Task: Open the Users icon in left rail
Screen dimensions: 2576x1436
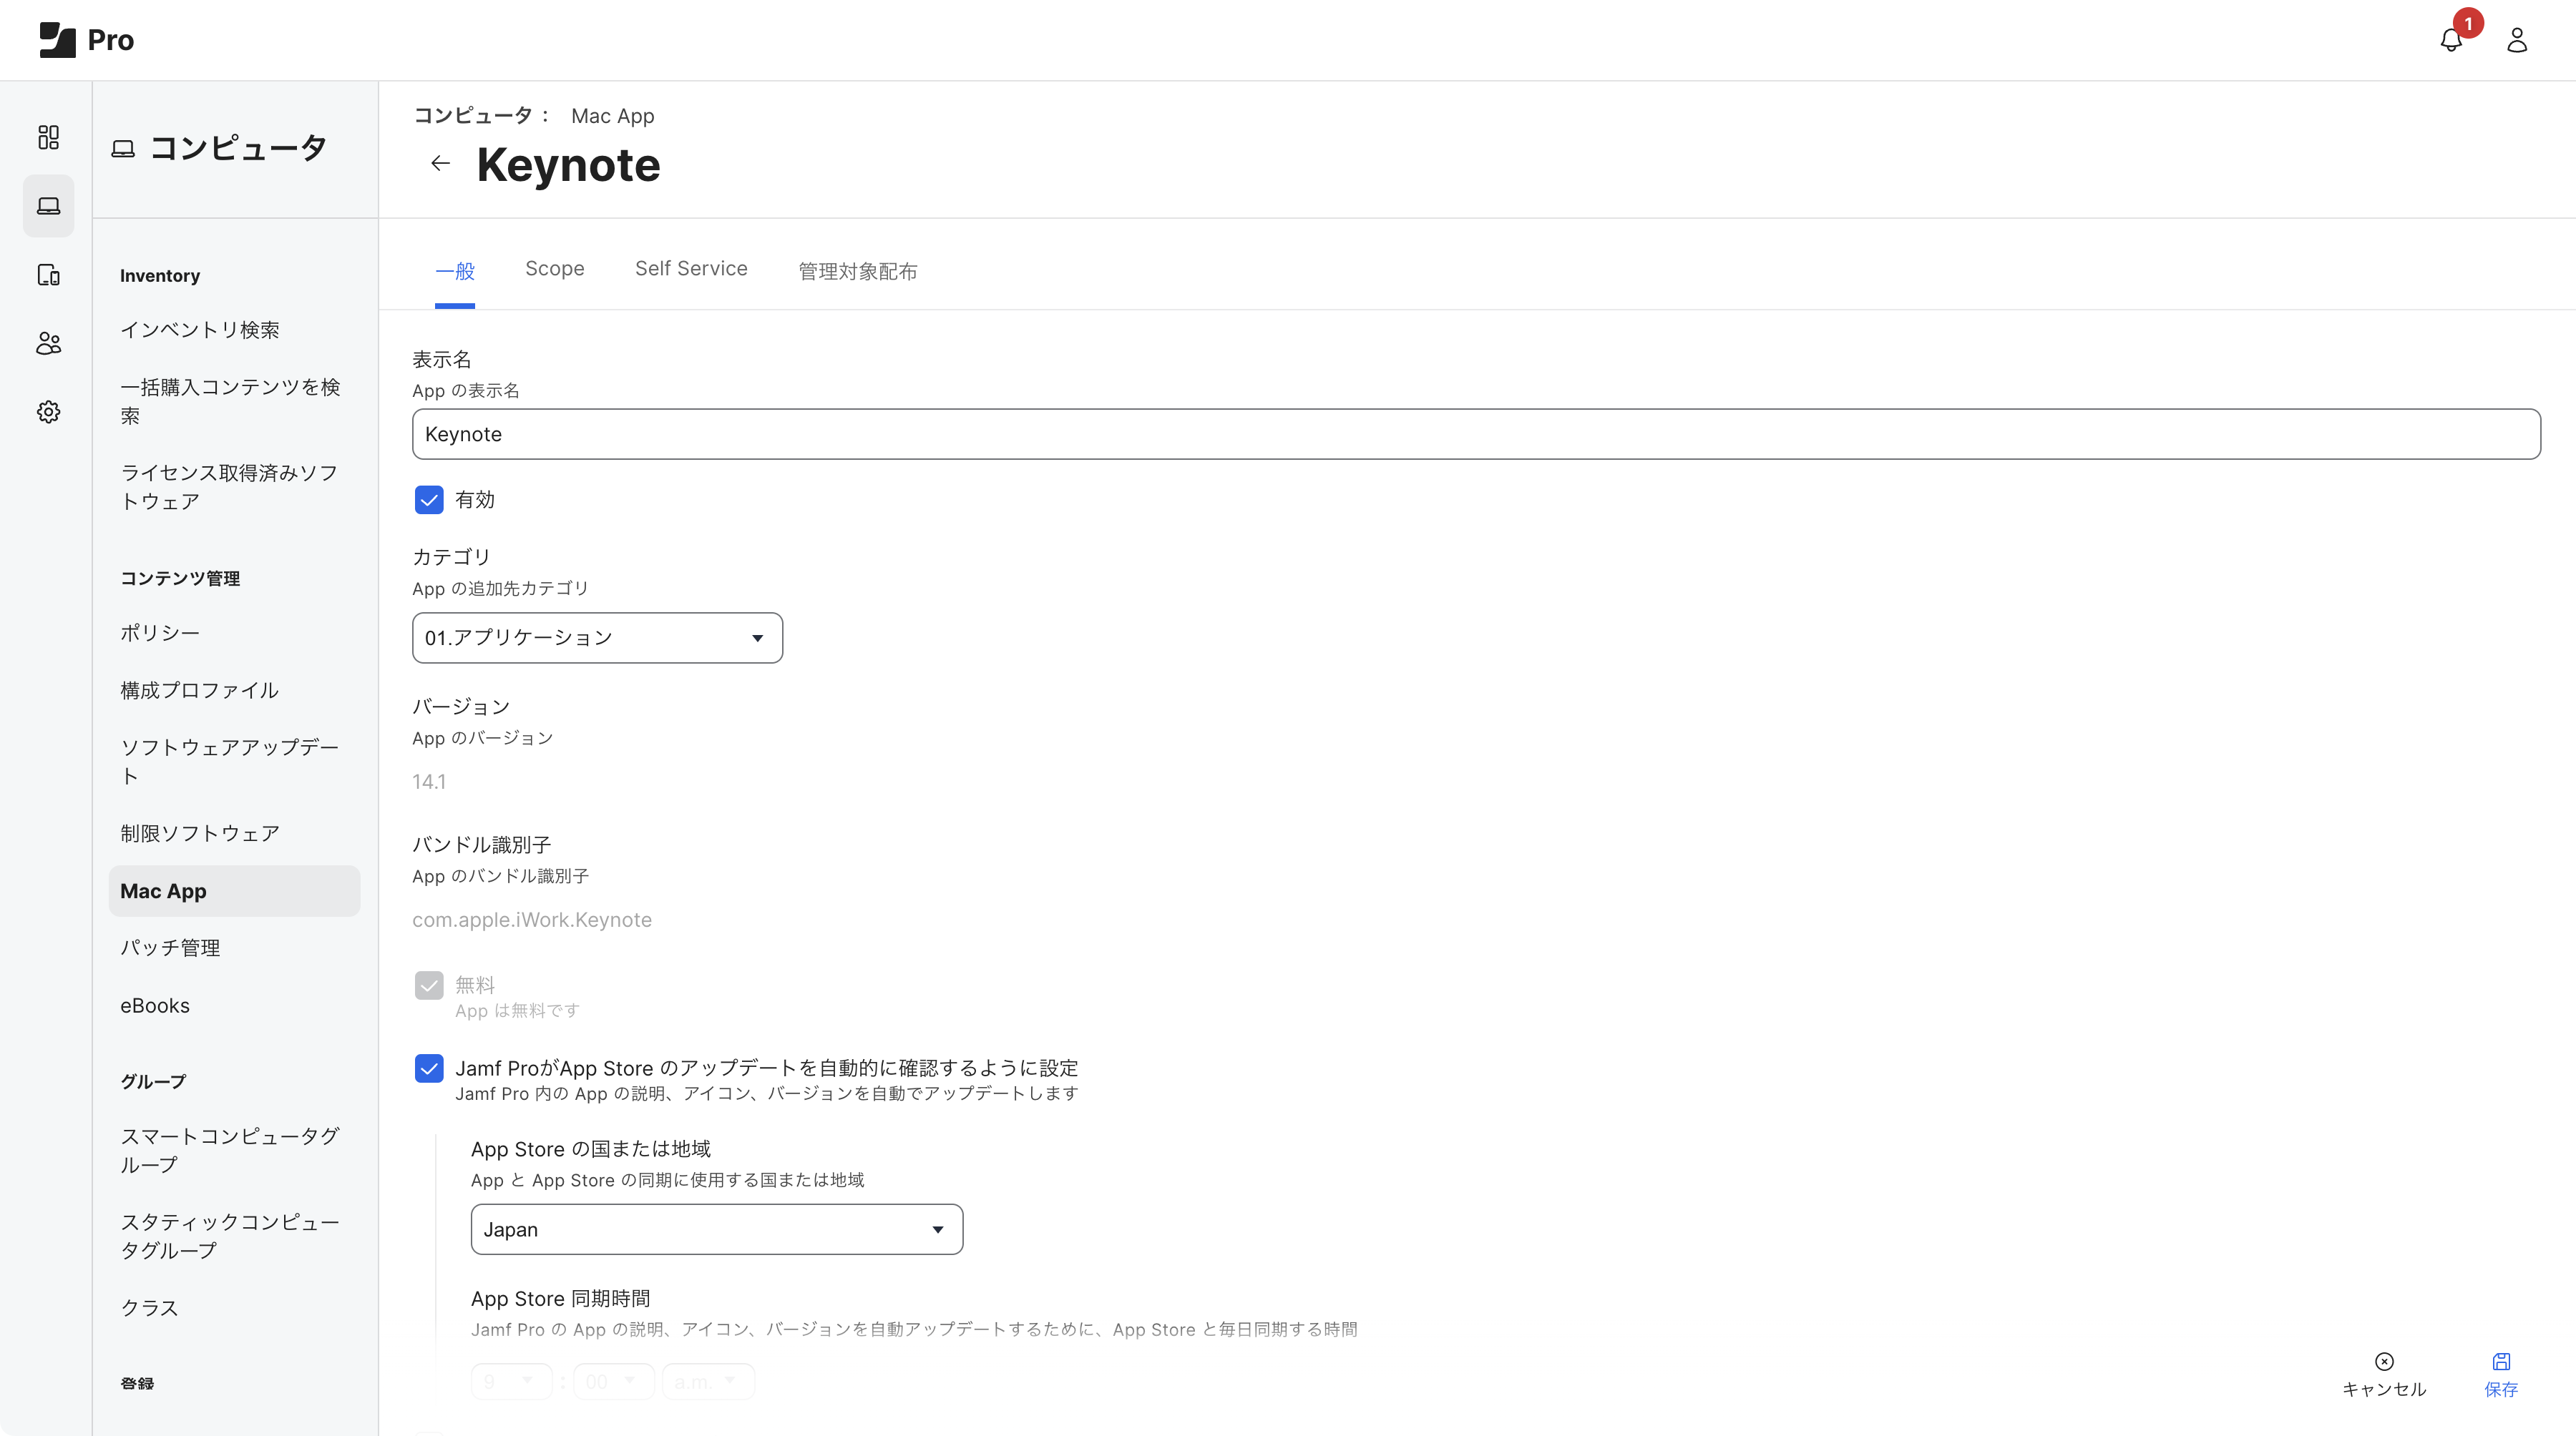Action: 48,344
